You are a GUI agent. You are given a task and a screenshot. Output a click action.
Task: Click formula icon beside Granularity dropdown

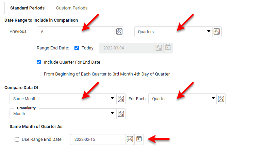coord(121,114)
